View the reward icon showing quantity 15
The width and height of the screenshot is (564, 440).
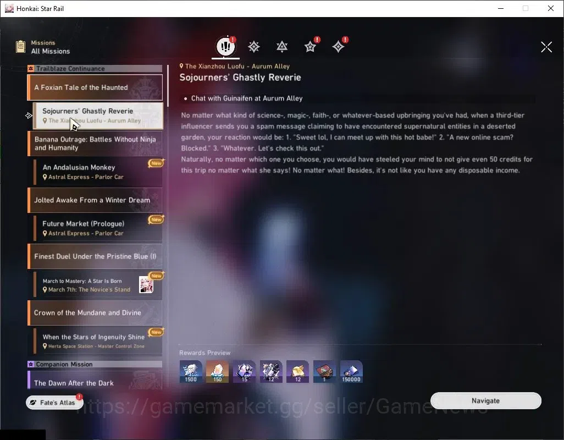pyautogui.click(x=244, y=371)
